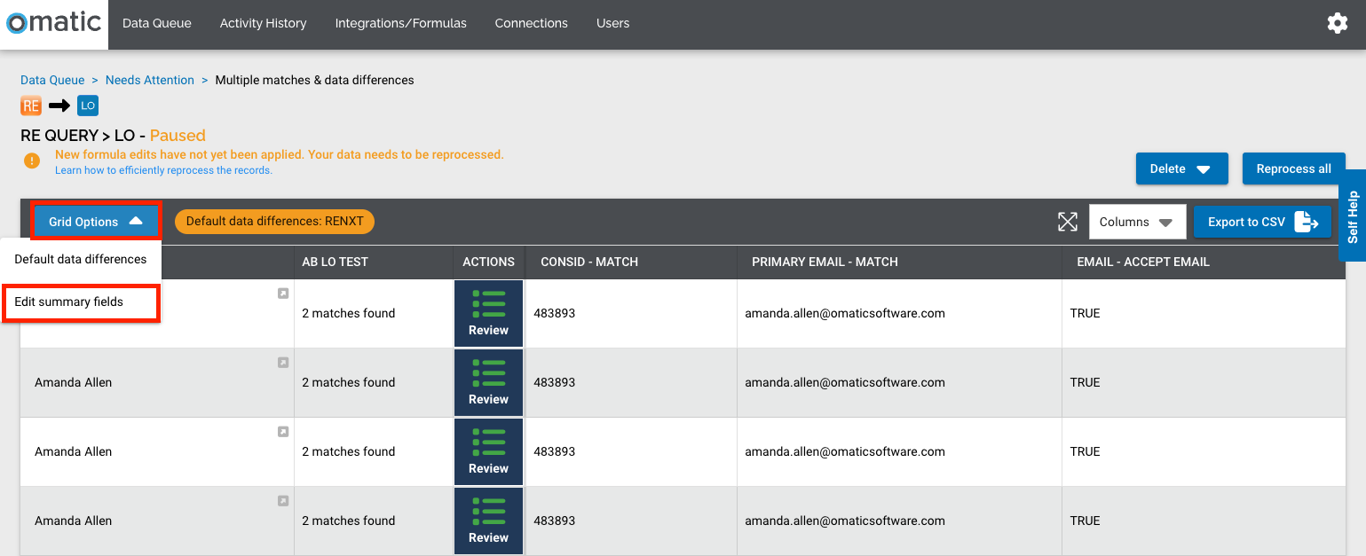Click the Reprocess all button
Image resolution: width=1366 pixels, height=556 pixels.
click(1293, 168)
